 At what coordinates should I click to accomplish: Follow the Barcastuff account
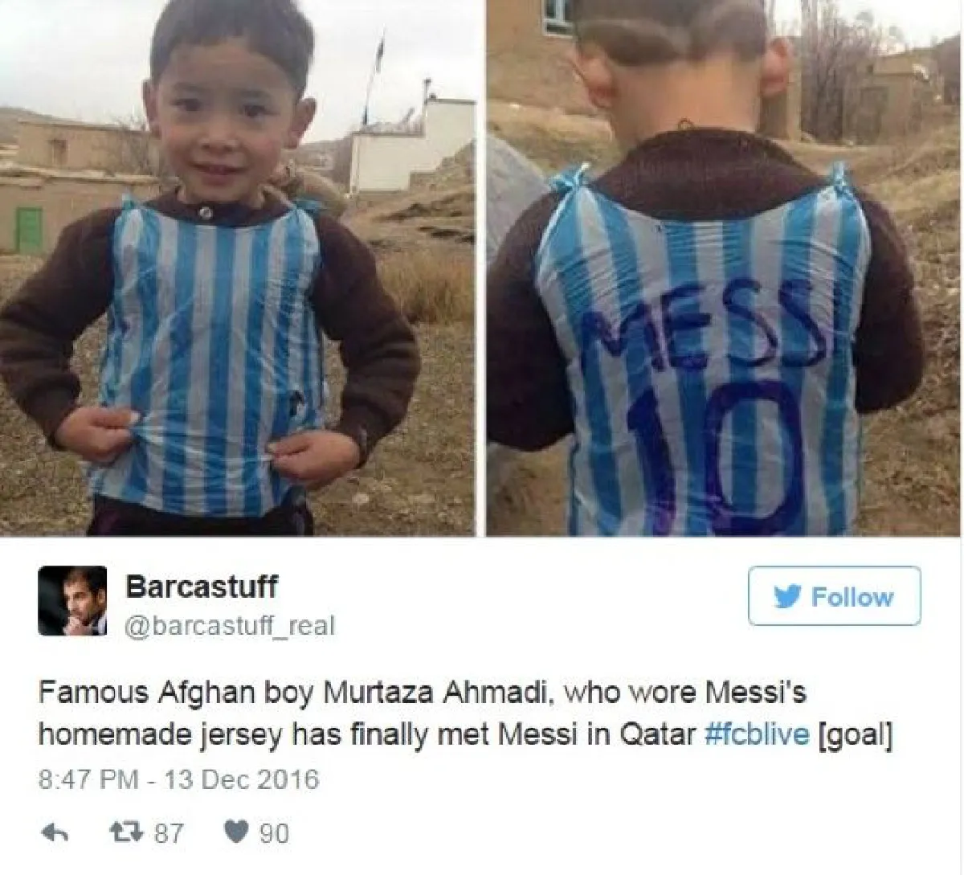(834, 596)
